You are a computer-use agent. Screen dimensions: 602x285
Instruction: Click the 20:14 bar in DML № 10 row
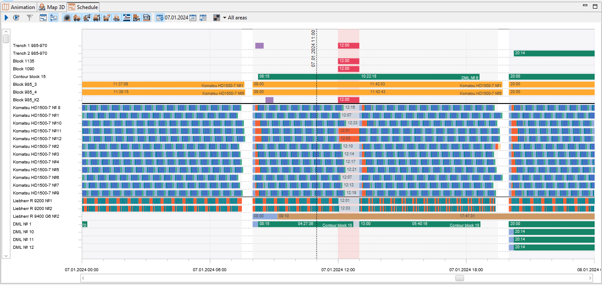pyautogui.click(x=554, y=232)
